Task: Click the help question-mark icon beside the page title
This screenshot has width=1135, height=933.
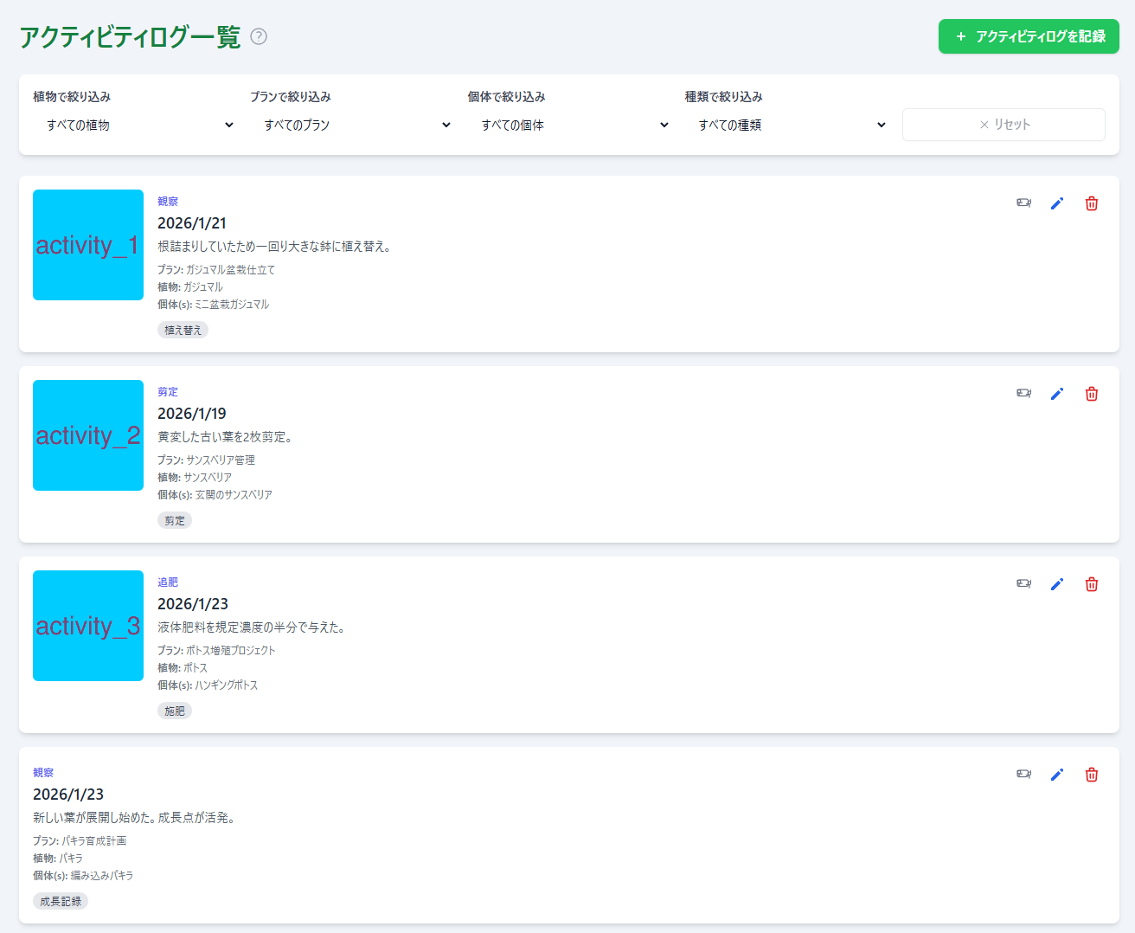Action: (259, 36)
